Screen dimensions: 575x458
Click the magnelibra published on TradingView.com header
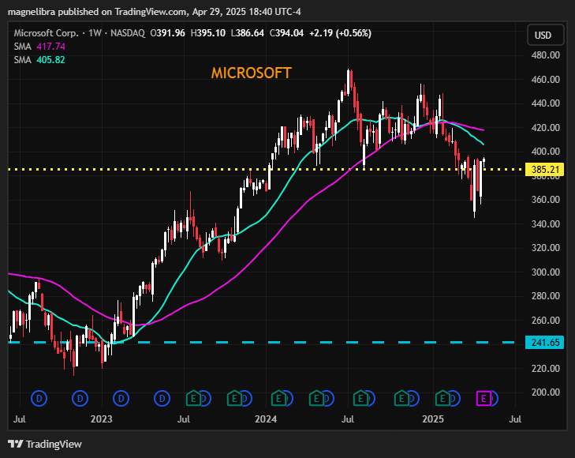coord(155,12)
